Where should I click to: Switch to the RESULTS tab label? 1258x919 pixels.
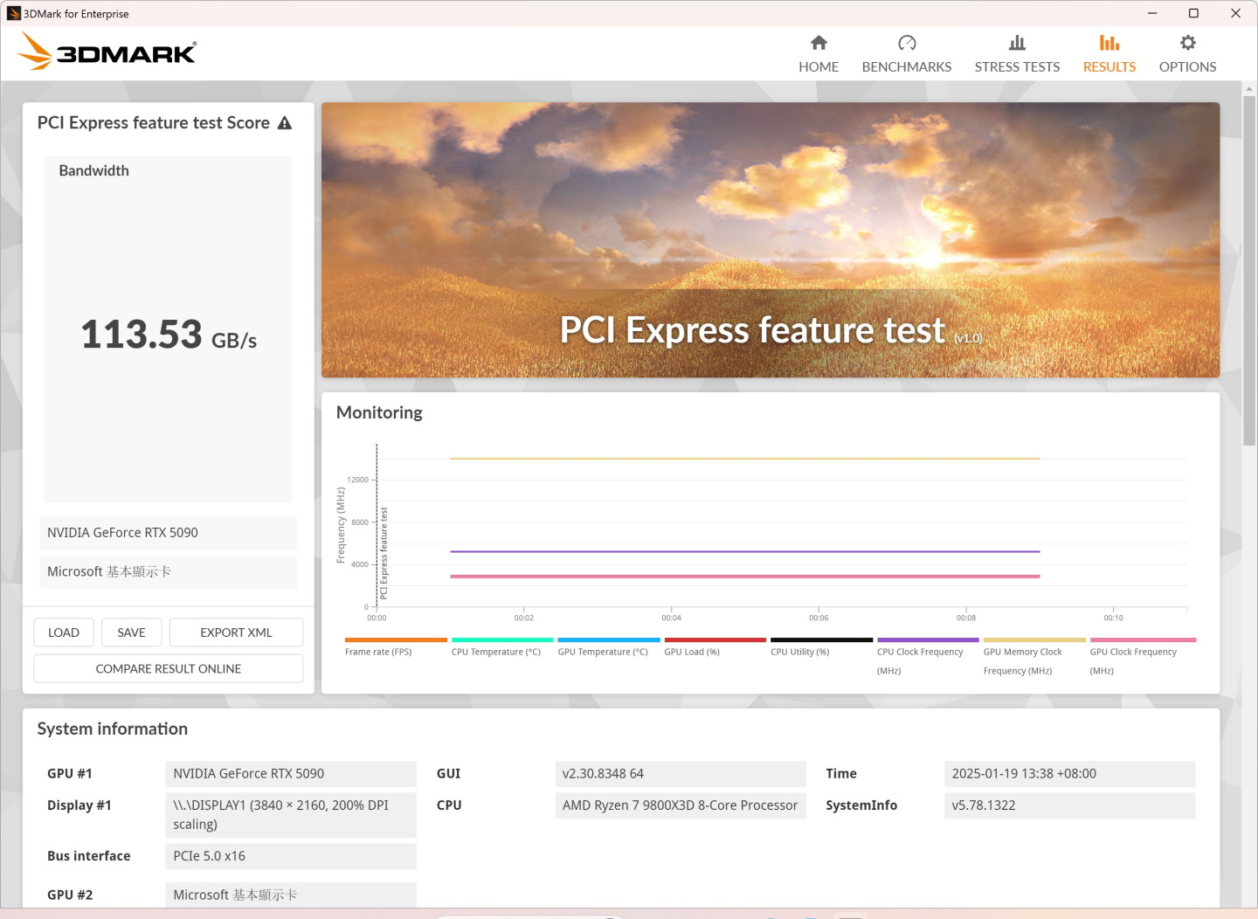[1109, 67]
